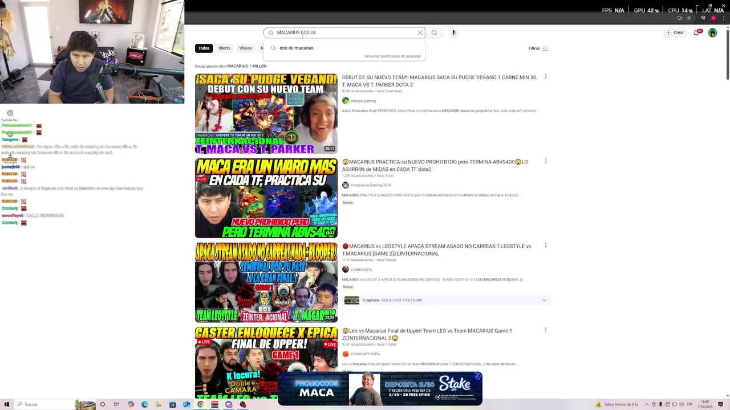Choose the 'eco de macarius' search suggestion
Image resolution: width=730 pixels, height=410 pixels.
tap(344, 48)
